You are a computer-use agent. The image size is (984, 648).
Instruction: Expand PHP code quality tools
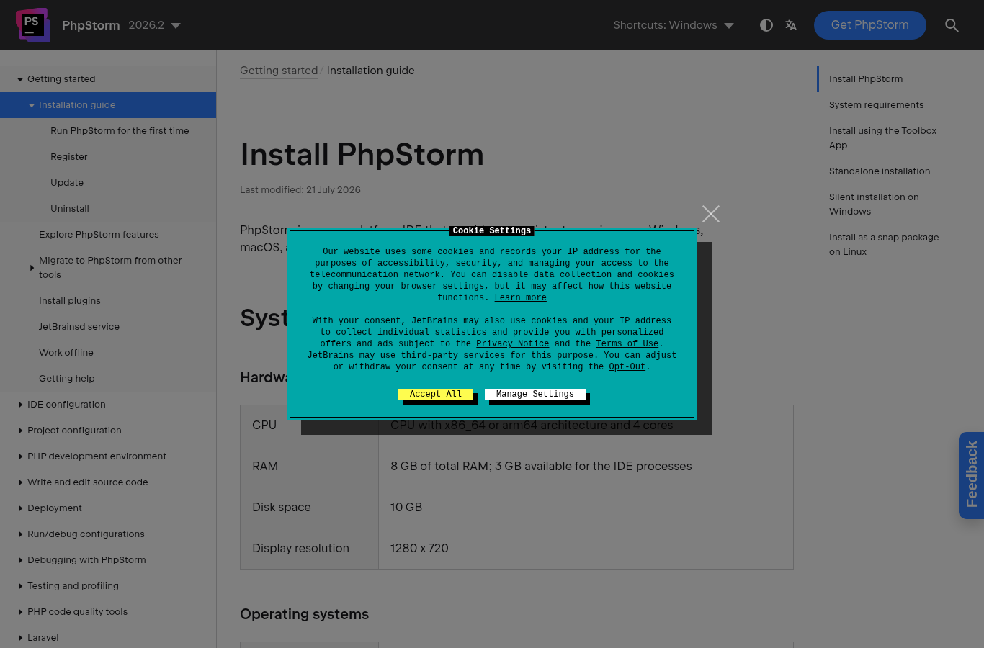point(20,612)
